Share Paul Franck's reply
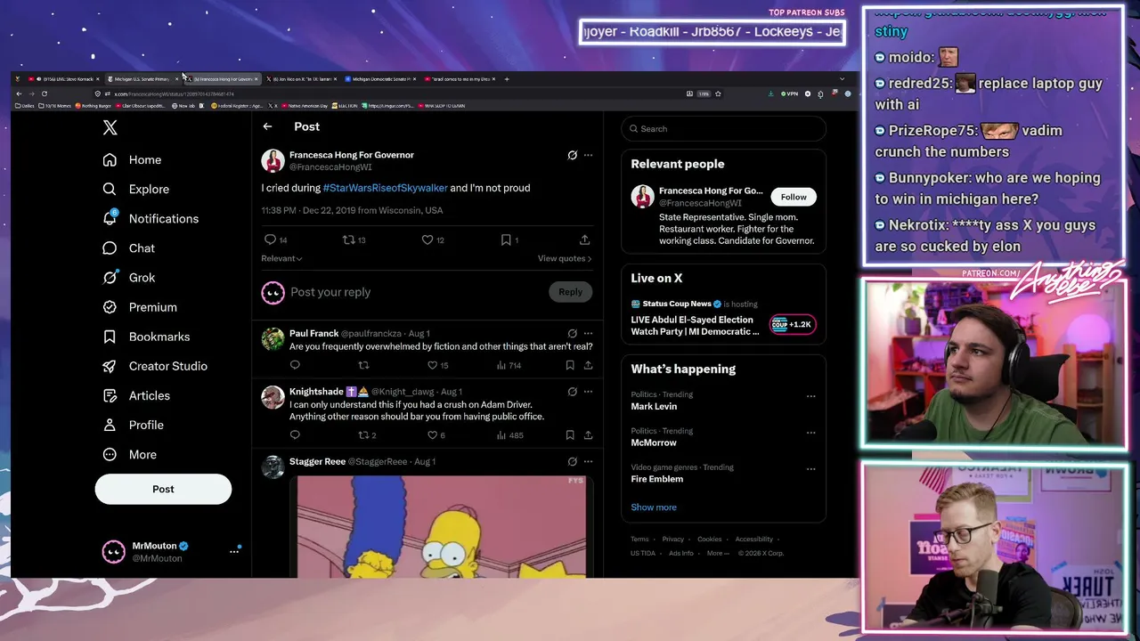1140x641 pixels. [588, 365]
